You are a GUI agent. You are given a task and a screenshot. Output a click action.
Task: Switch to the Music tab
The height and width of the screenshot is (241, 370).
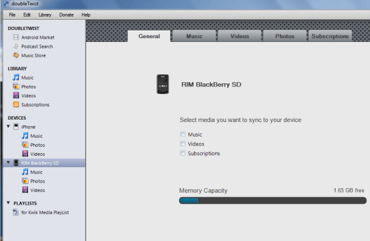coord(195,36)
